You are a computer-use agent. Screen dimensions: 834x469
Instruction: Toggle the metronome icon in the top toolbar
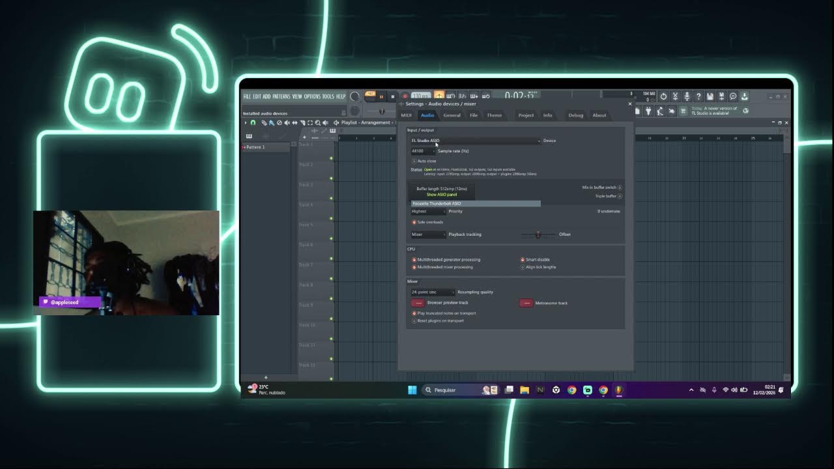coord(439,96)
